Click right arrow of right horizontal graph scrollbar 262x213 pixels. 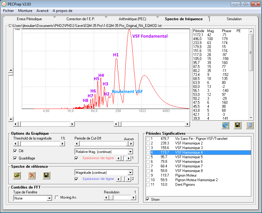(187, 124)
